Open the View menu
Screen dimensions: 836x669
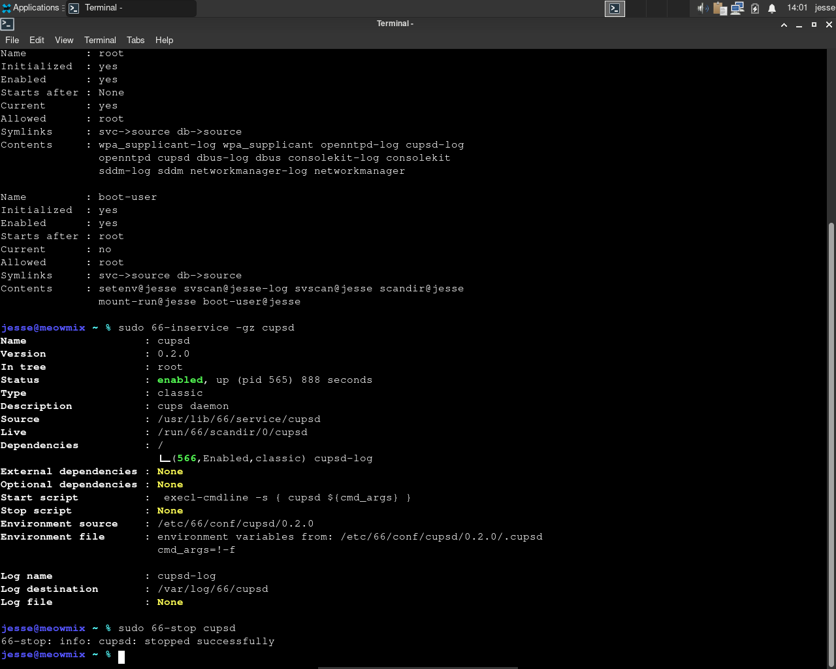(64, 40)
